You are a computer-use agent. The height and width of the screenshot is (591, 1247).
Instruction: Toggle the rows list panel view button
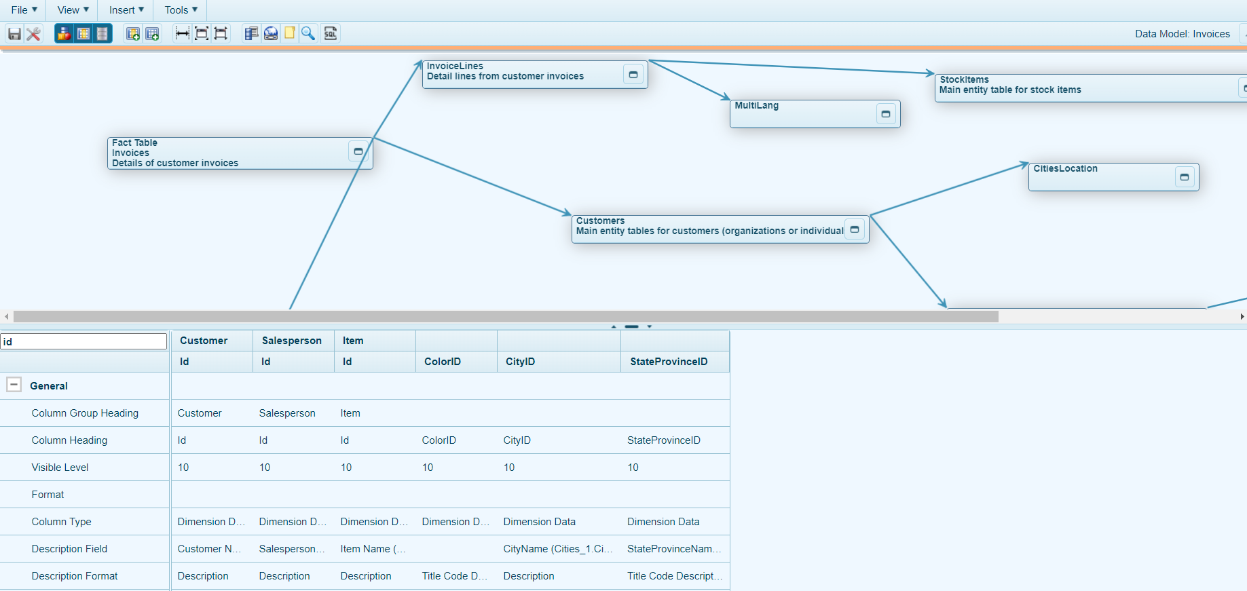[x=102, y=34]
